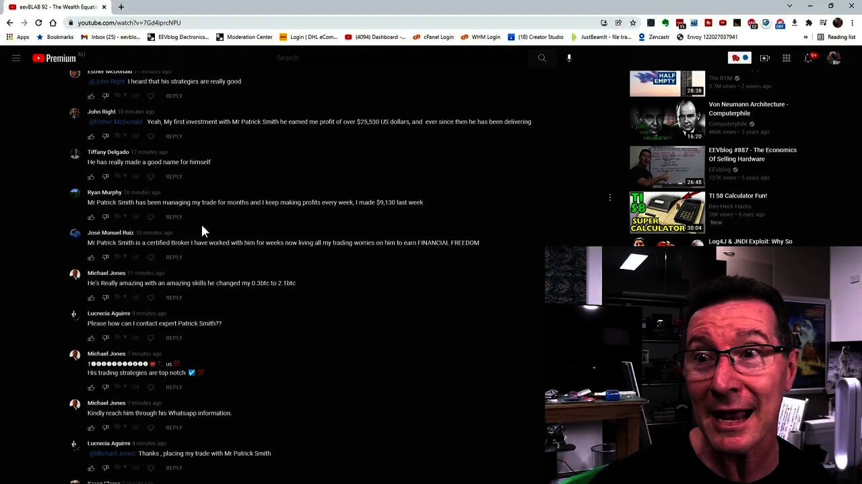The width and height of the screenshot is (862, 484).
Task: Open the Evernote elephant extension
Action: click(665, 23)
